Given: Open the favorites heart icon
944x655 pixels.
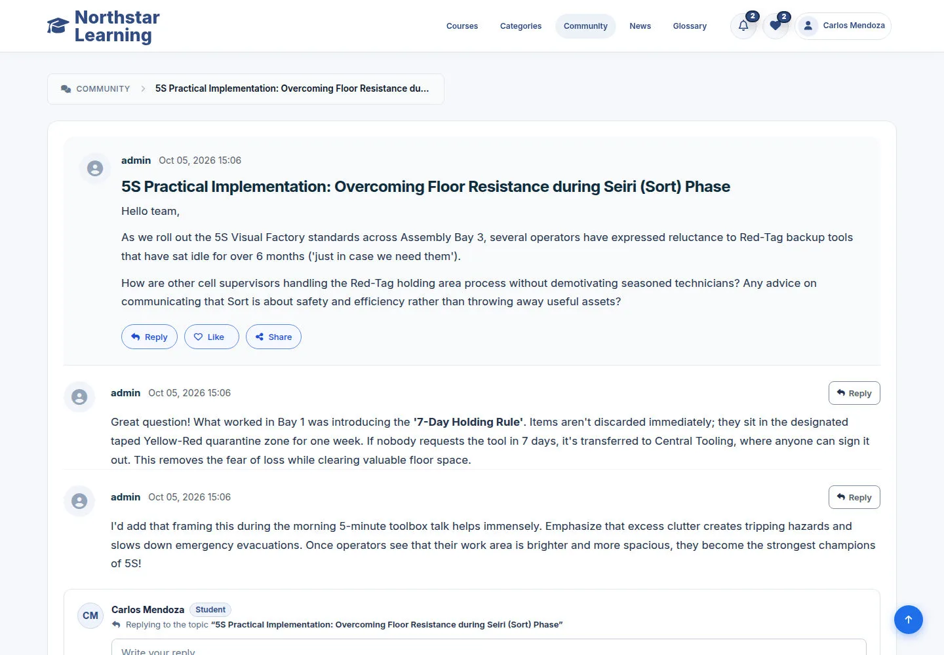Looking at the screenshot, I should tap(776, 26).
